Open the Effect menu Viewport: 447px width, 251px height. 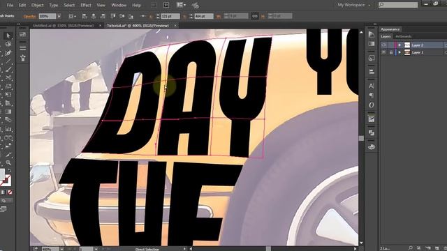(85, 5)
